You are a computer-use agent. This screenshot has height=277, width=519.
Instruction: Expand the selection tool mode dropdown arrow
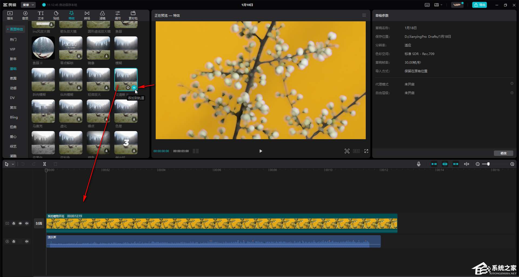click(x=13, y=164)
